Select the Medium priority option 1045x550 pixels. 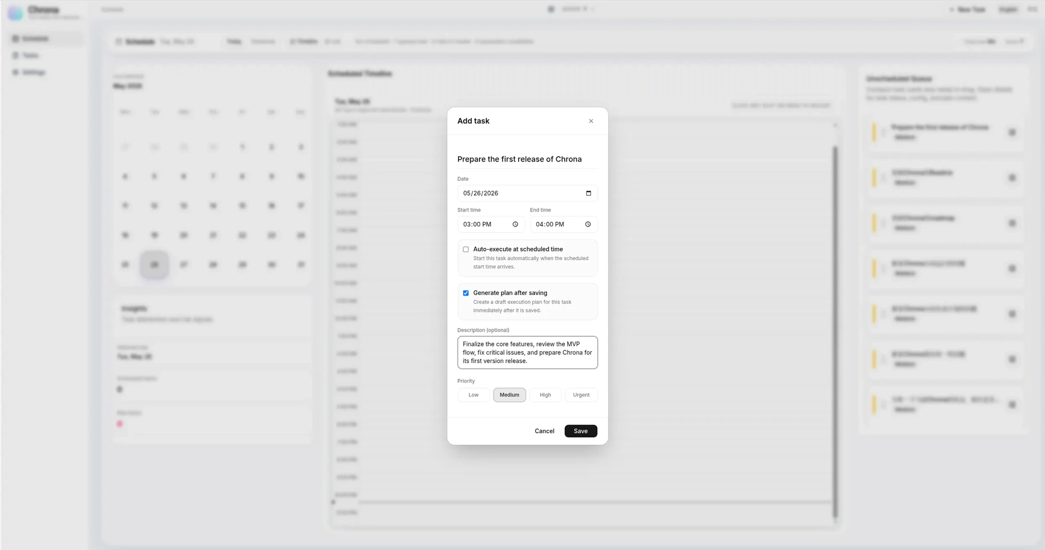pyautogui.click(x=510, y=395)
